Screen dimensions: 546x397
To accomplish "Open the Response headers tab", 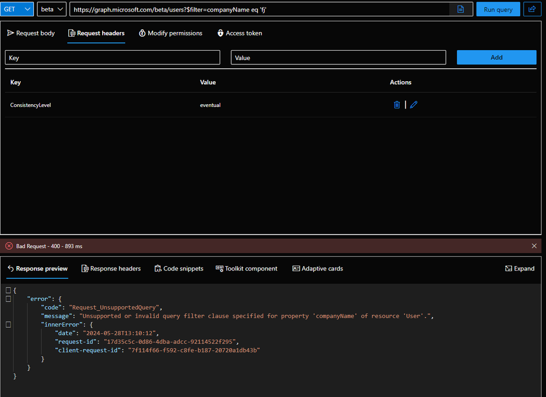I will click(111, 268).
